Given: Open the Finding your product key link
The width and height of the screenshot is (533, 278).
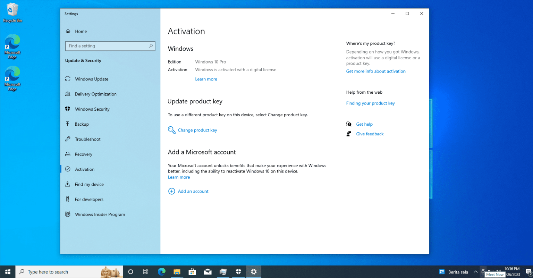Looking at the screenshot, I should pos(370,103).
